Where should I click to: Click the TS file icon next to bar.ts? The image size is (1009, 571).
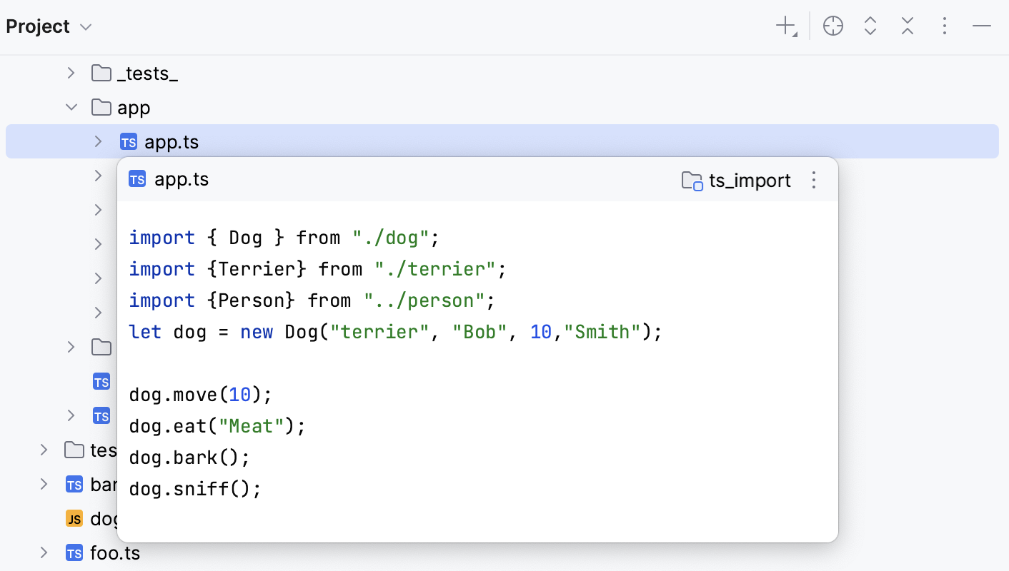pyautogui.click(x=74, y=484)
